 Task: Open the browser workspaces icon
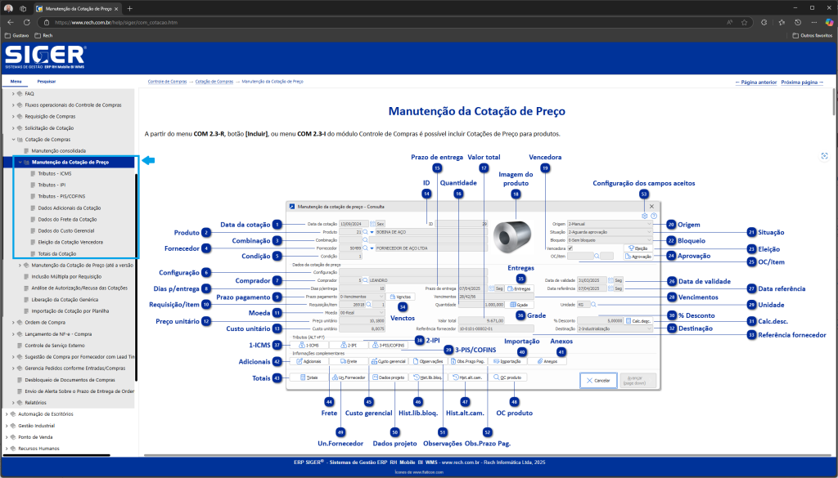[x=23, y=8]
